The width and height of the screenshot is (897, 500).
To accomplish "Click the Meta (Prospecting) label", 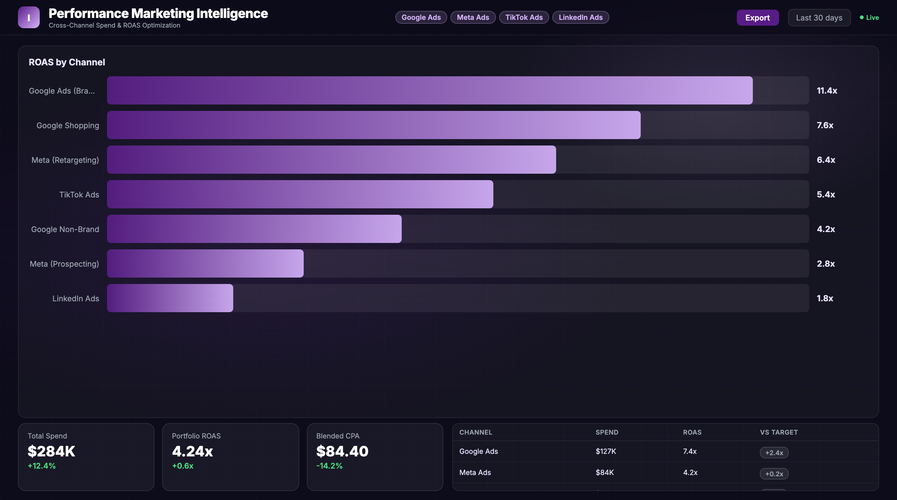I will click(64, 264).
